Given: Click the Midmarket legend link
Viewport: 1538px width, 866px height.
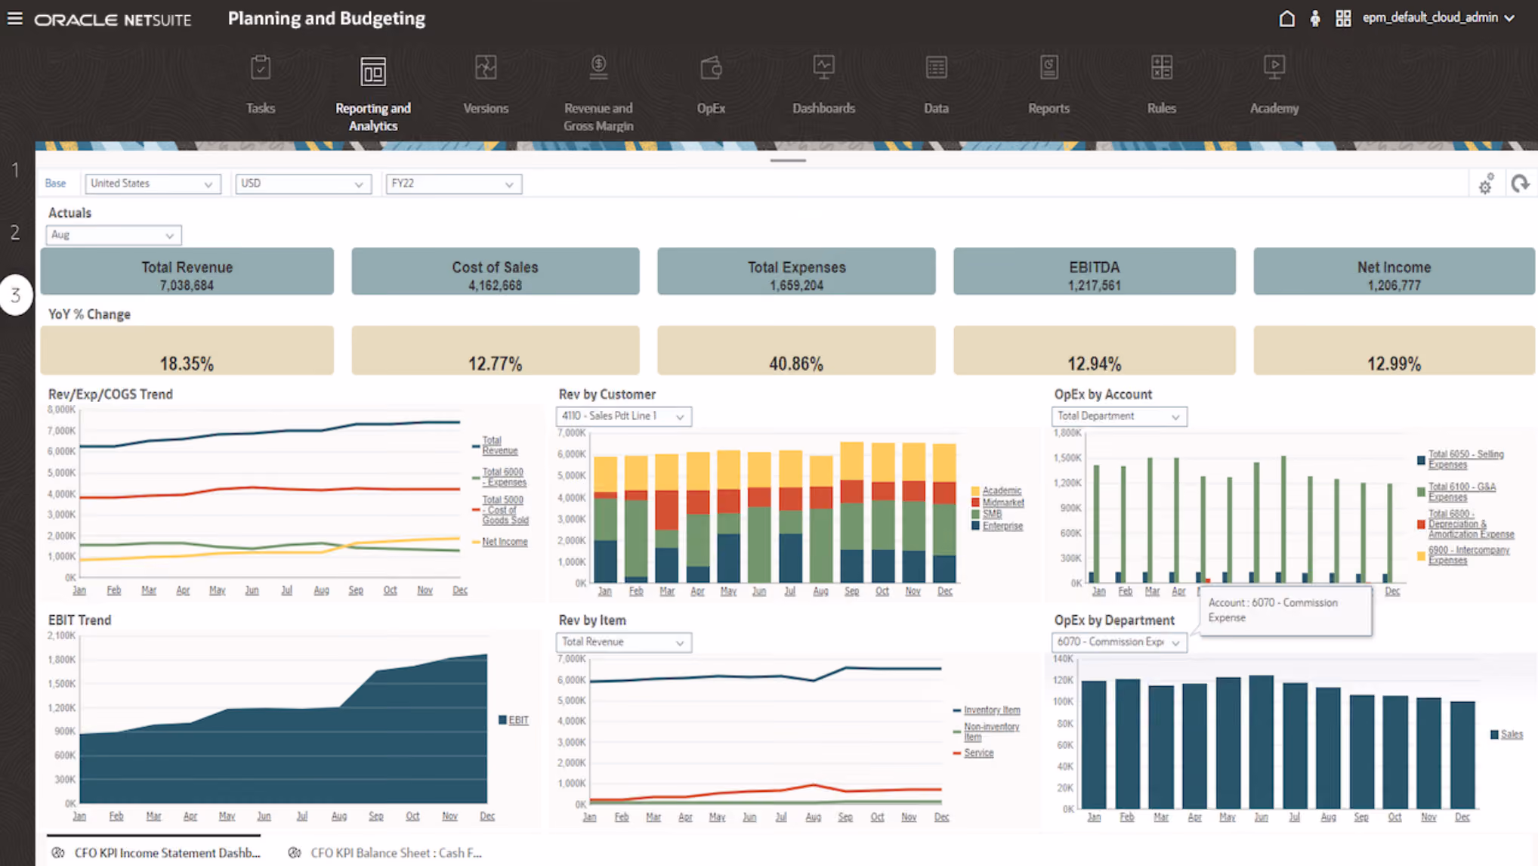Looking at the screenshot, I should pos(1003,503).
